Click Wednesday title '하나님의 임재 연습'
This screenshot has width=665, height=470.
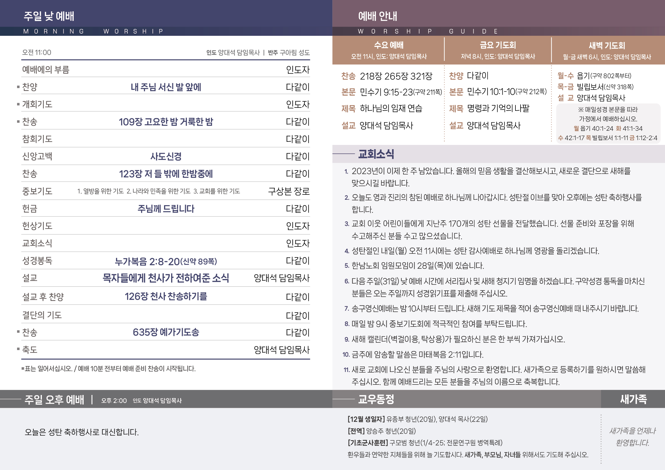click(391, 108)
